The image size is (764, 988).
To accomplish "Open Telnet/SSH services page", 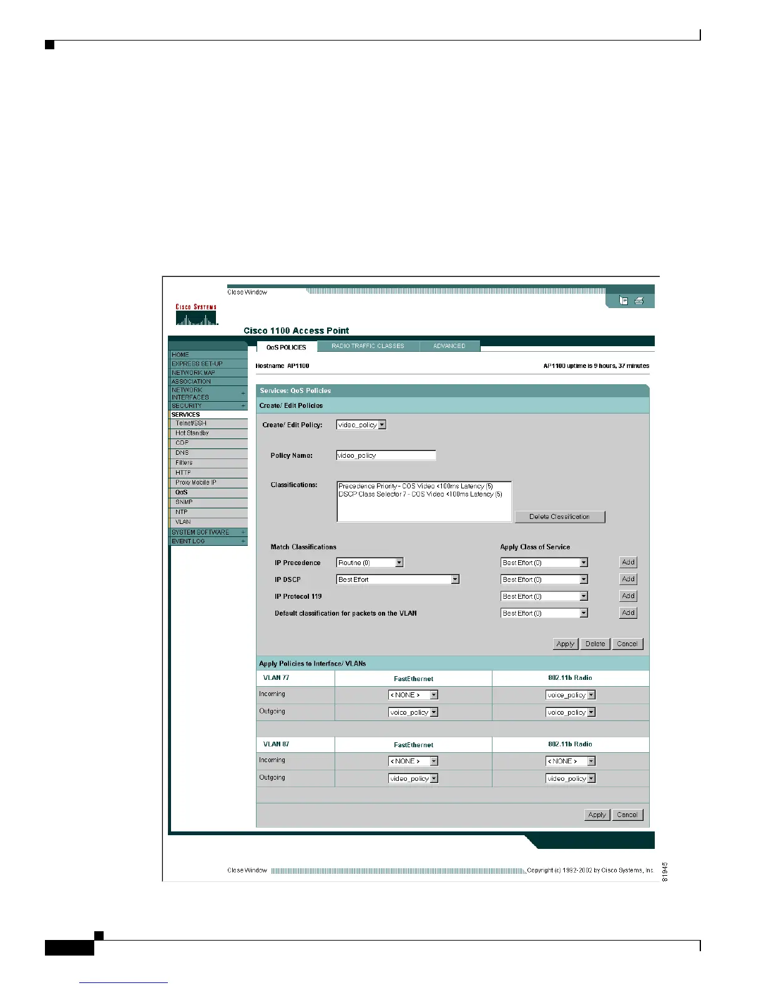I will click(x=208, y=423).
